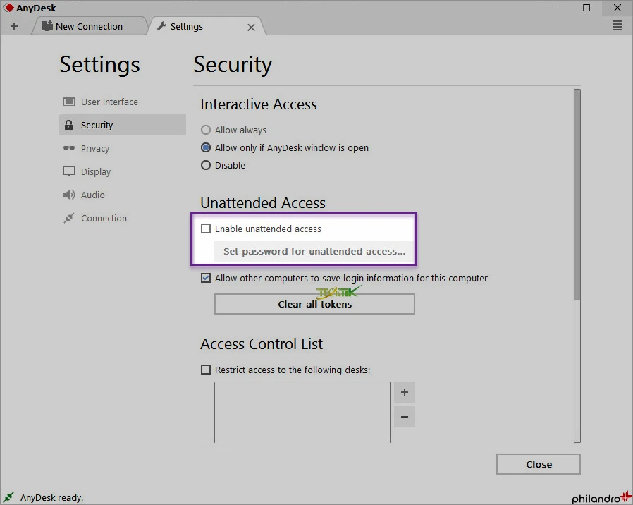Open Audio settings section
This screenshot has width=633, height=505.
[x=123, y=195]
